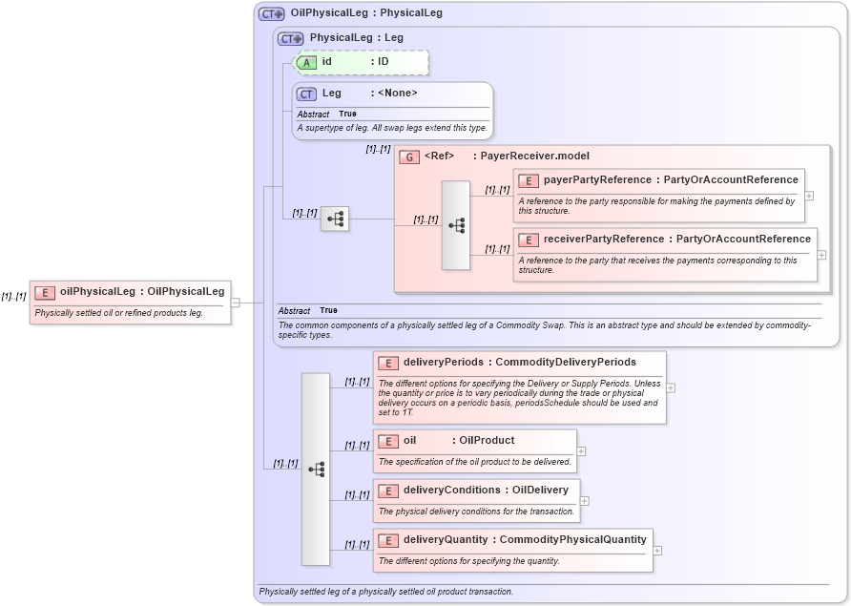Viewport: 851px width, 606px height.
Task: Click receiverPartyReference : PartyOrAccountReference label
Action: click(677, 240)
